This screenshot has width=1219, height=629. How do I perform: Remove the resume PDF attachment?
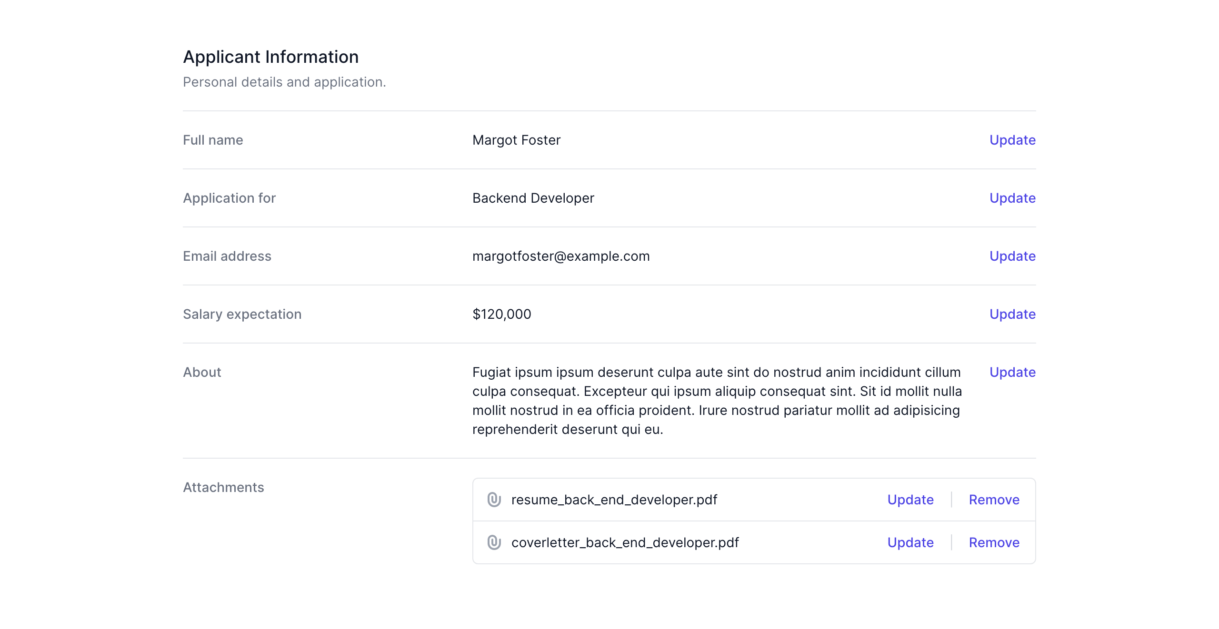click(994, 500)
